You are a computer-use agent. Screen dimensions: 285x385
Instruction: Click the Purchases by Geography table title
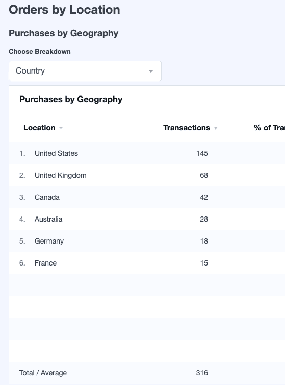[x=71, y=99]
